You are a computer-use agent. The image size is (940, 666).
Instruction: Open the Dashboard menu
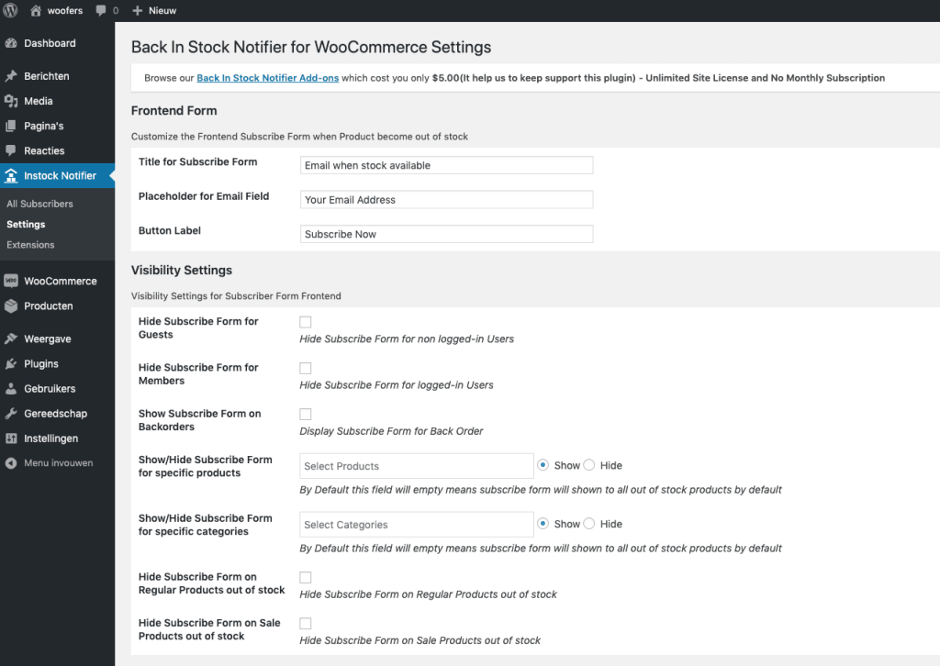[x=57, y=43]
